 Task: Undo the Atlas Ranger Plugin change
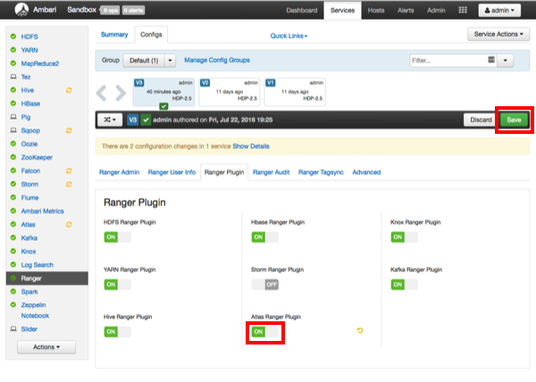point(360,331)
